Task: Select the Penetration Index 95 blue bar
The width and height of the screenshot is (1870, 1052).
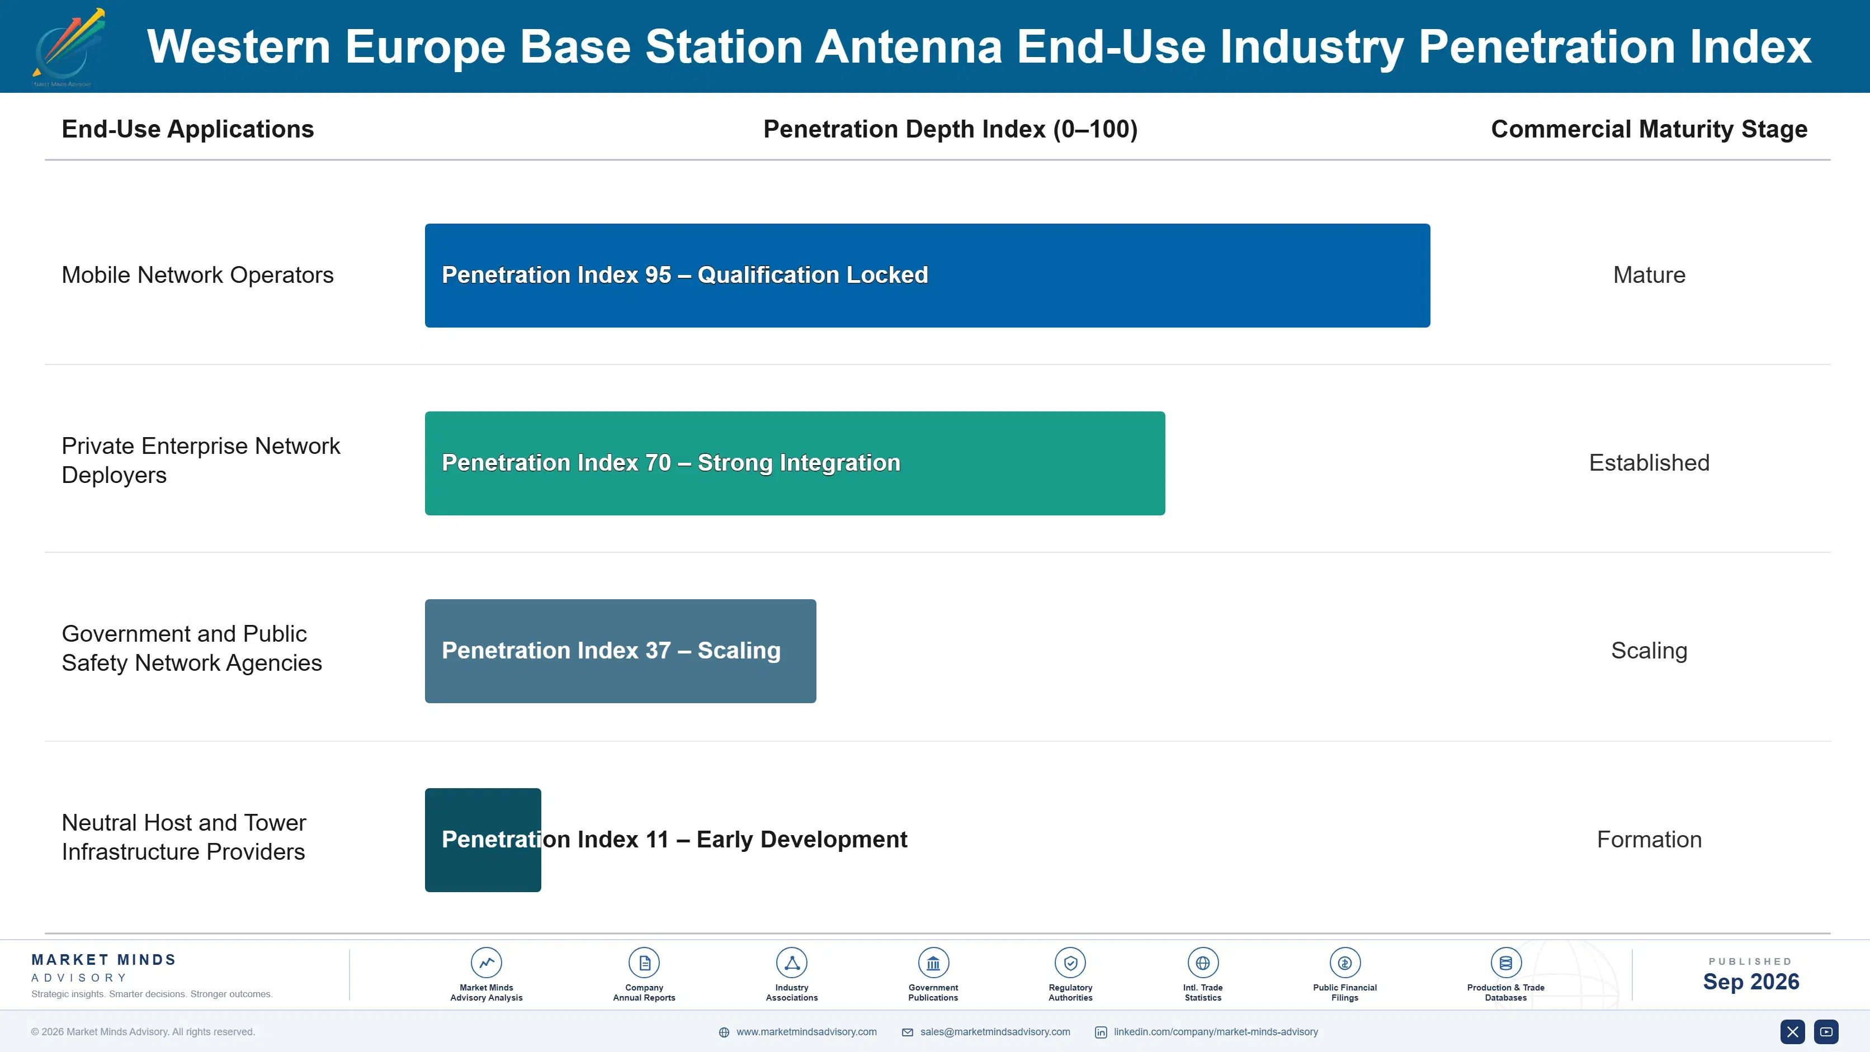Action: coord(927,276)
